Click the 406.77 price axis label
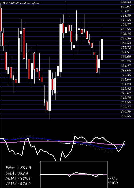Viewport: 134px width, 188px height. click(125, 25)
